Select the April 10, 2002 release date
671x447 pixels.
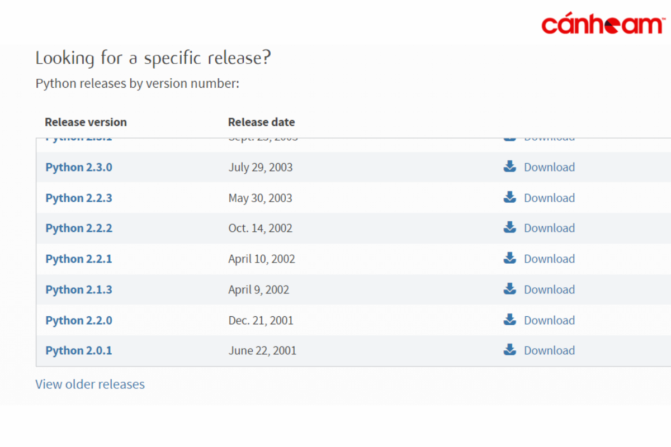tap(262, 259)
